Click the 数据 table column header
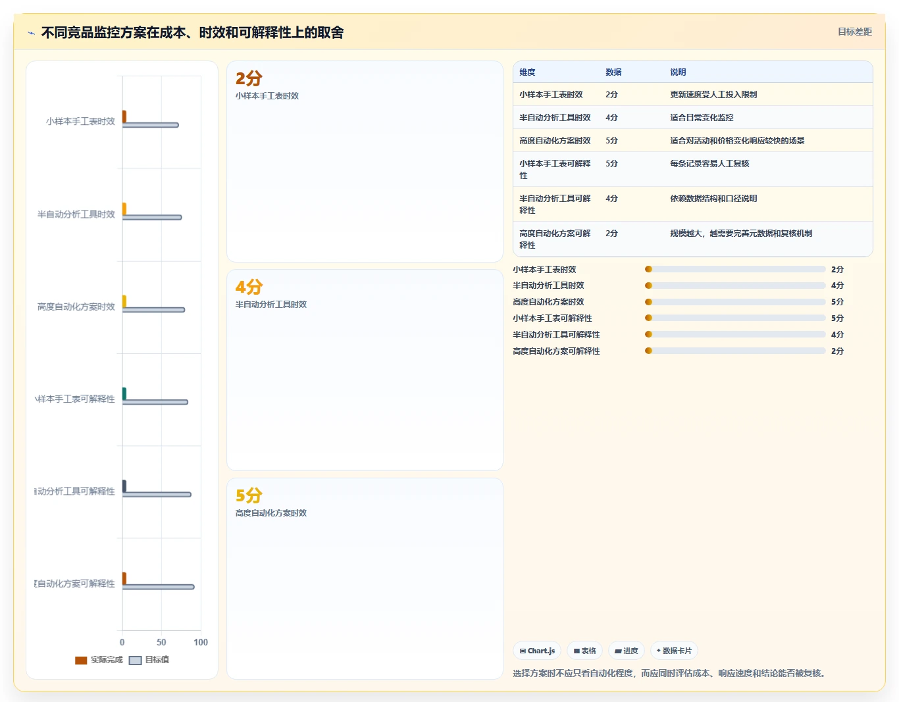The width and height of the screenshot is (899, 702). (613, 72)
